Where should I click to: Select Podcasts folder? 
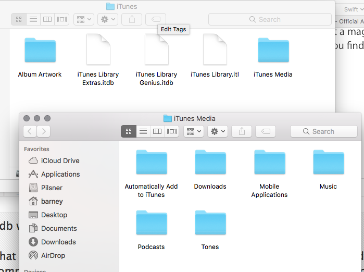pyautogui.click(x=152, y=230)
